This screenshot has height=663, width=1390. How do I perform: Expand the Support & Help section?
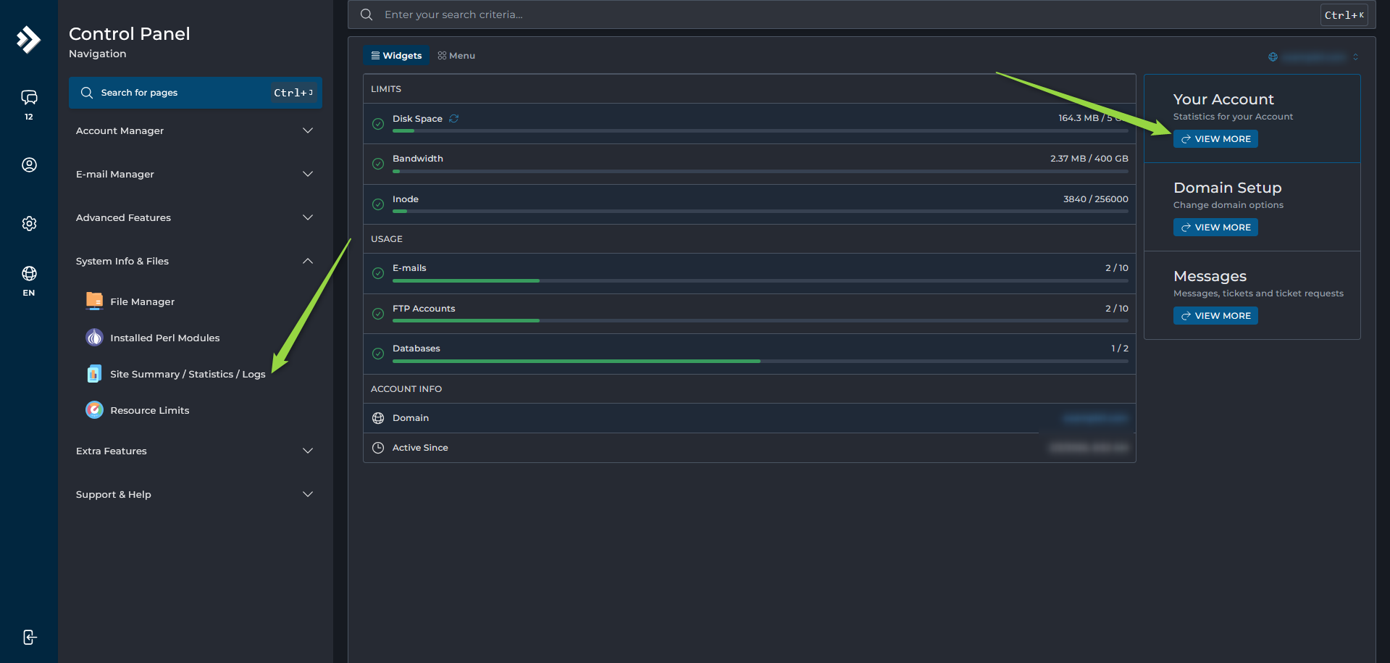(x=196, y=494)
